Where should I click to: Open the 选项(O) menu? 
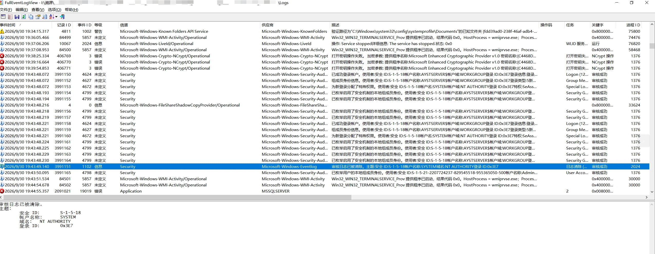point(54,10)
